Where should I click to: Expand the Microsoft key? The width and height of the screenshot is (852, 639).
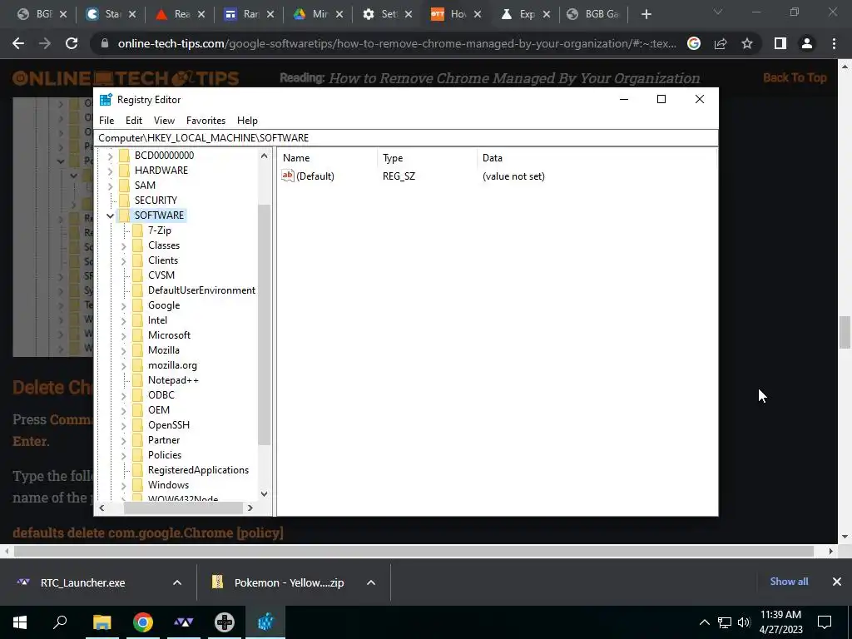click(x=123, y=336)
